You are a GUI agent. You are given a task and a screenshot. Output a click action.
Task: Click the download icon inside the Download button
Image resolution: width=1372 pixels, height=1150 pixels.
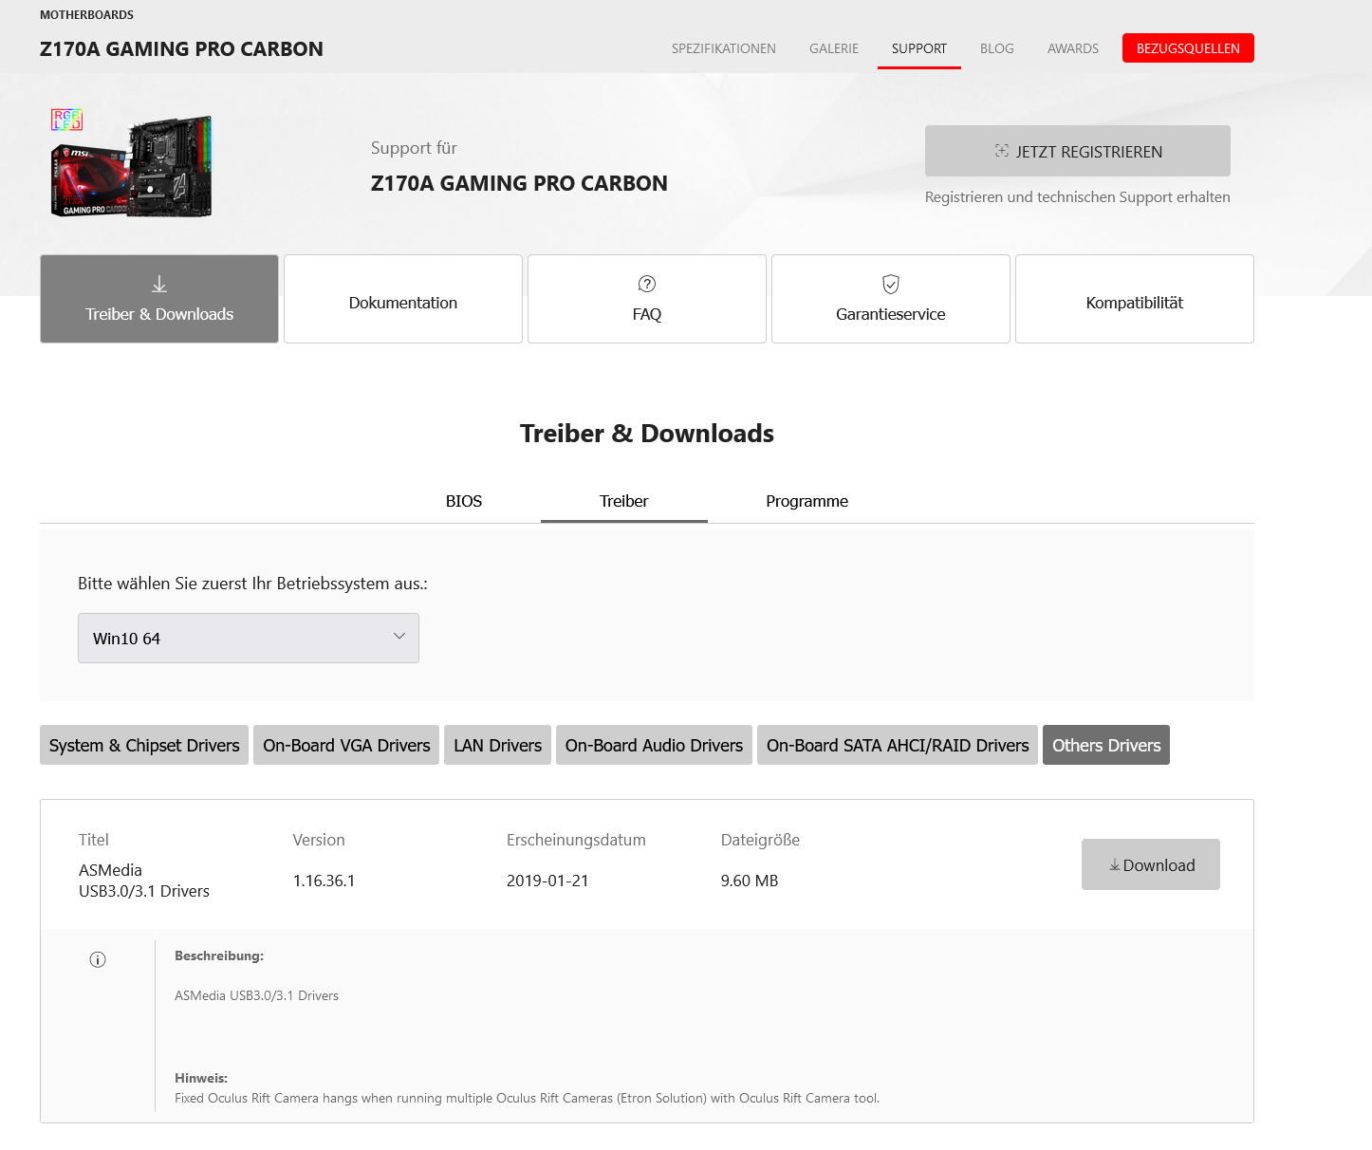tap(1116, 864)
